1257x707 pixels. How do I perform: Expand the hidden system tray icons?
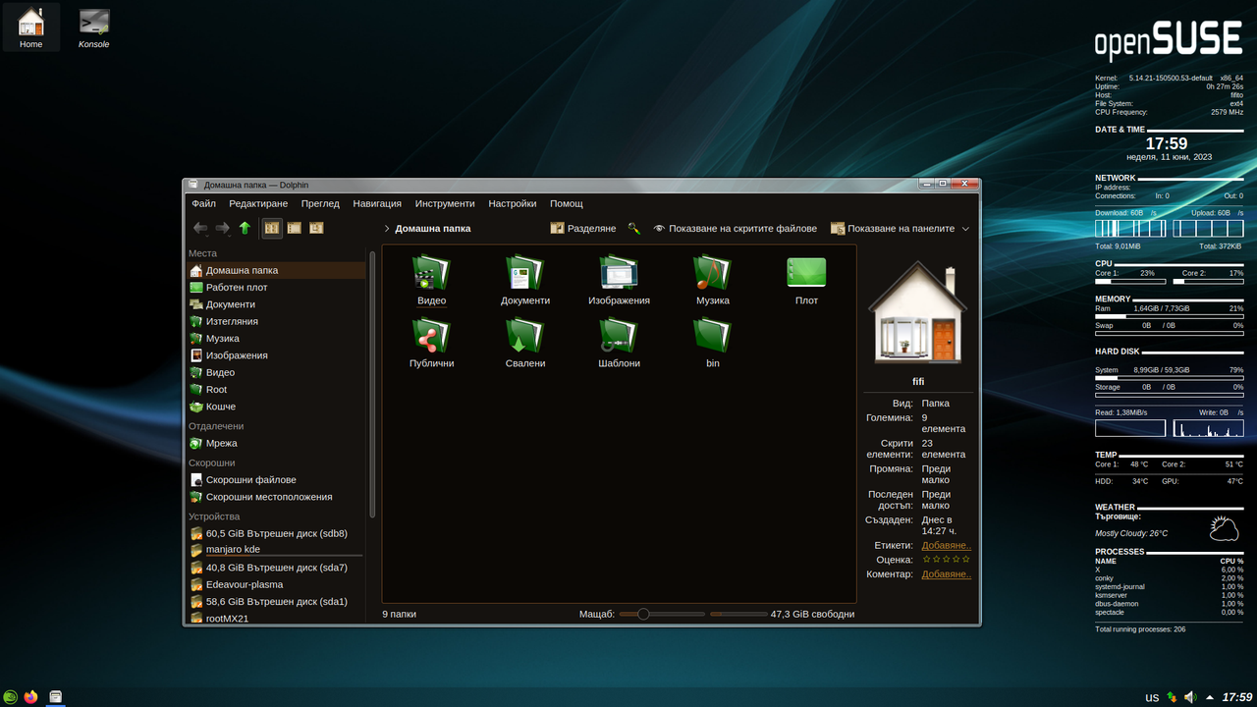1209,697
